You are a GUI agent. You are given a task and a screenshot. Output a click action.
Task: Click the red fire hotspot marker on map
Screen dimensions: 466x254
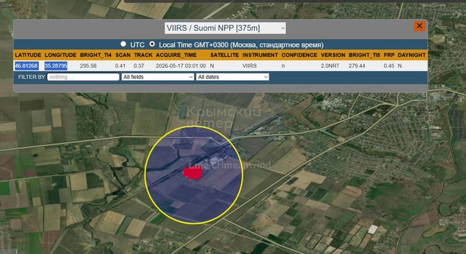(x=193, y=173)
